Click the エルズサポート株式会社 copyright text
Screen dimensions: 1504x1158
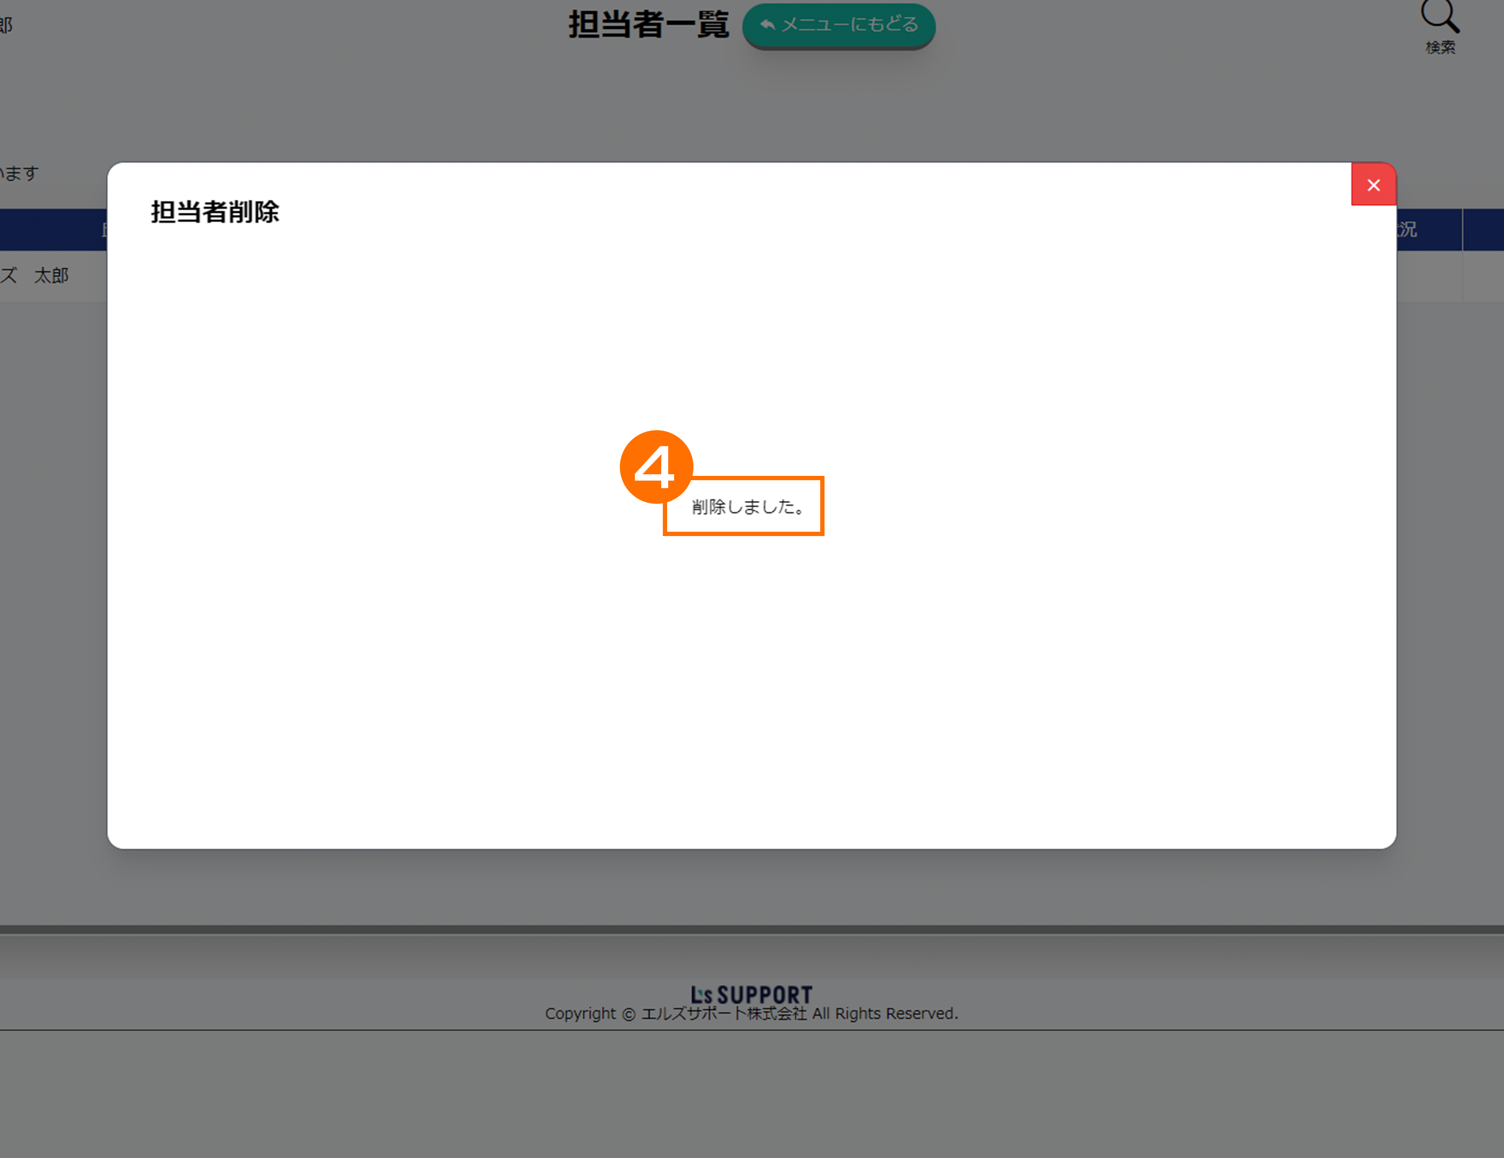click(724, 1014)
